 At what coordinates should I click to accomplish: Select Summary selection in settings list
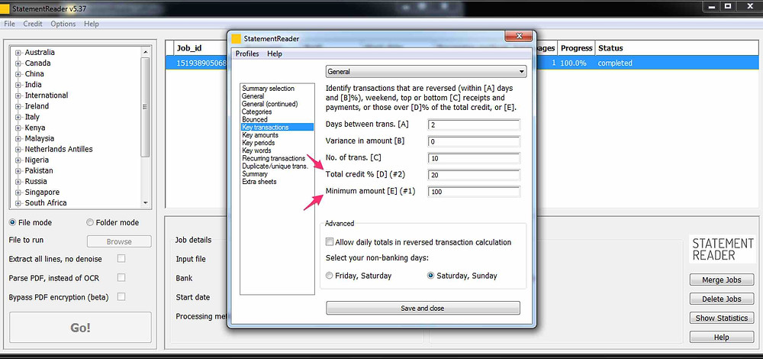tap(268, 89)
